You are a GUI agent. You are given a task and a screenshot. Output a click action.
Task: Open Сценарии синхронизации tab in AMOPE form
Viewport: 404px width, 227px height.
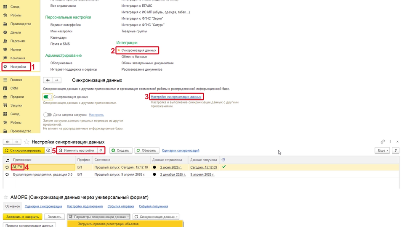click(43, 206)
